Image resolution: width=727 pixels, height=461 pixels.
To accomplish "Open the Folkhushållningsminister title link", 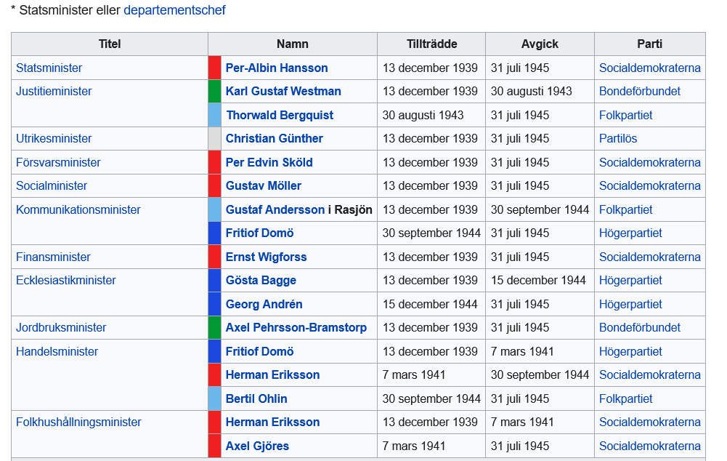I will [78, 422].
